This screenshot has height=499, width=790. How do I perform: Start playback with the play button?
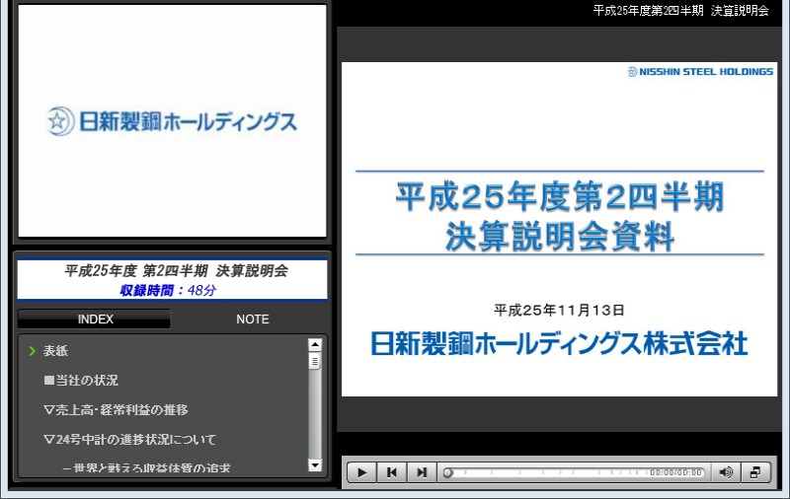(x=361, y=472)
